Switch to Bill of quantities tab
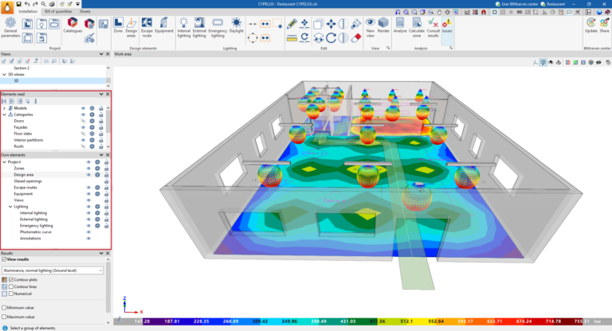 (x=58, y=11)
